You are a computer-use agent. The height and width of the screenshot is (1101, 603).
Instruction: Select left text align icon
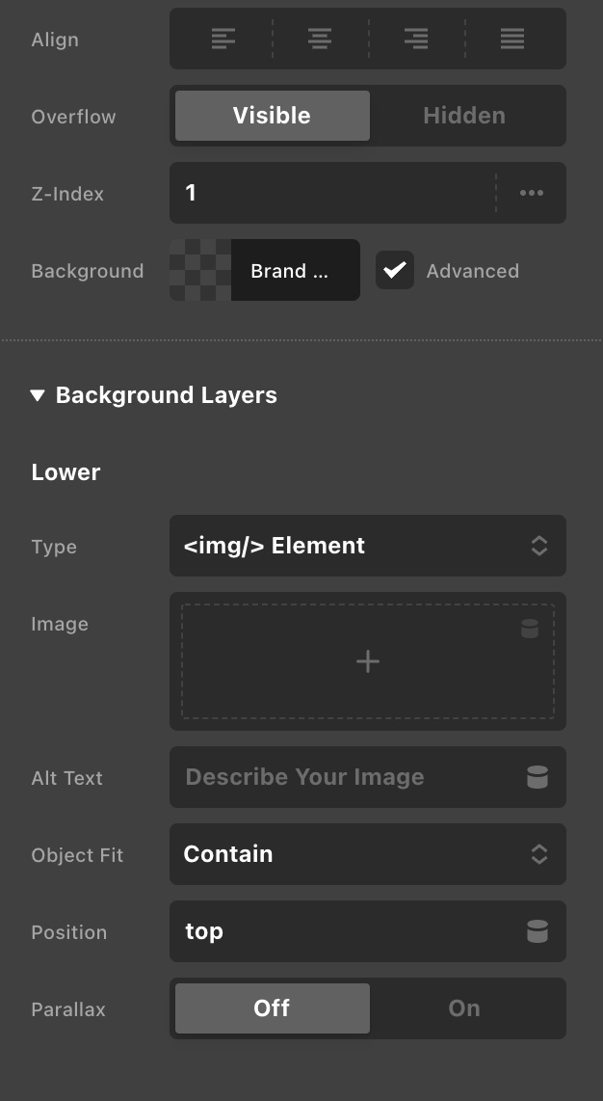click(223, 39)
